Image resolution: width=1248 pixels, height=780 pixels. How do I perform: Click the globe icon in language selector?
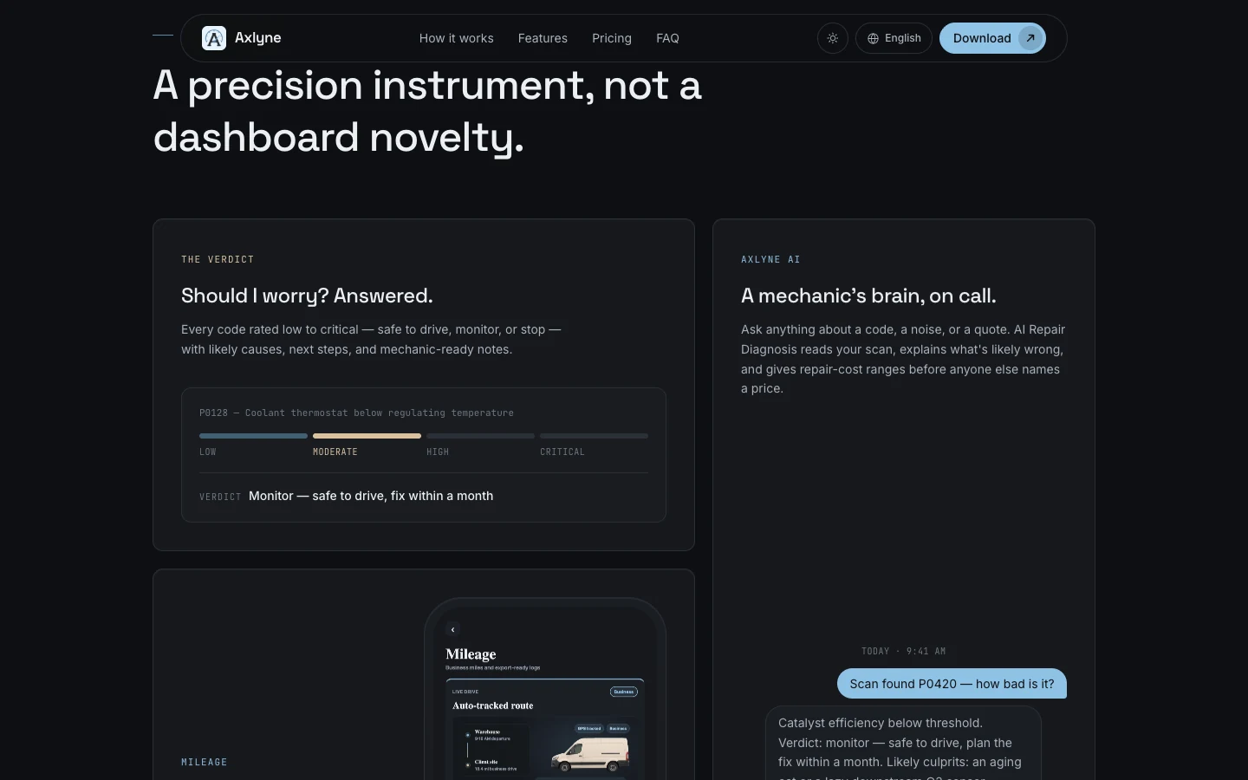coord(873,38)
